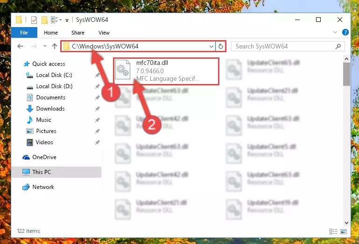Click the MFC Language Specif... description text

point(168,78)
